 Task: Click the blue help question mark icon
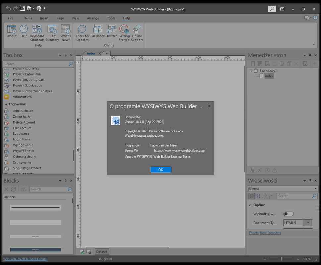[x=315, y=18]
